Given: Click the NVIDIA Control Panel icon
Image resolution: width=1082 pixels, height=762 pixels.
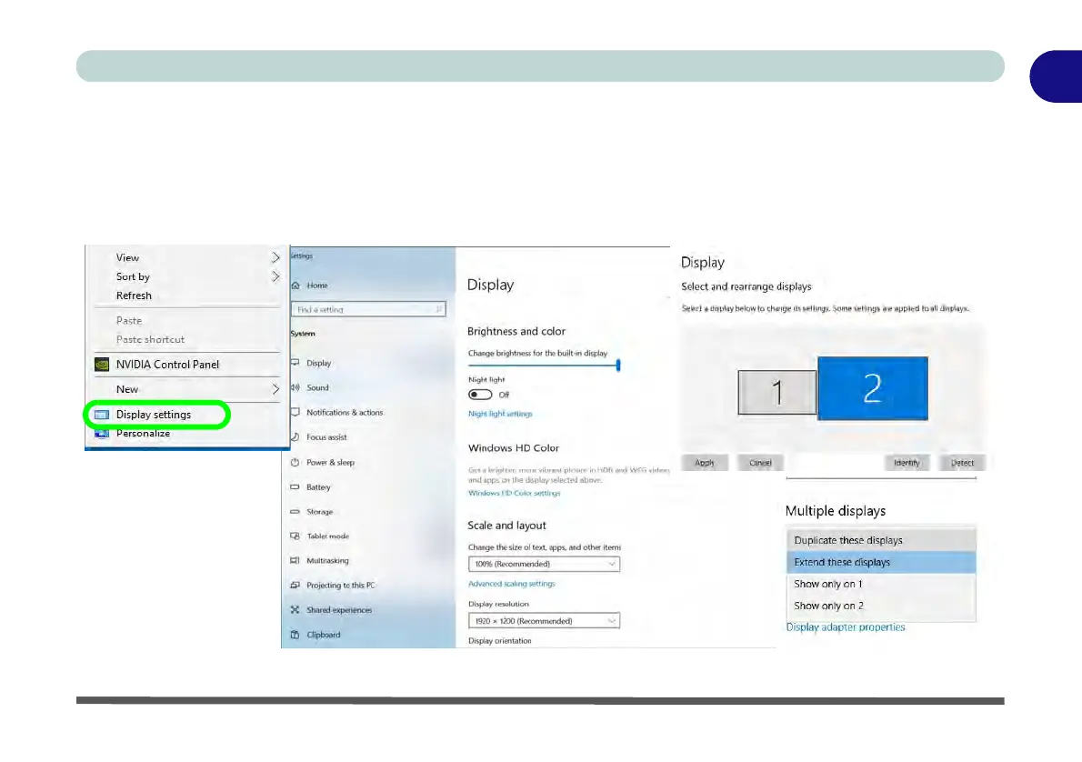Looking at the screenshot, I should coord(102,365).
